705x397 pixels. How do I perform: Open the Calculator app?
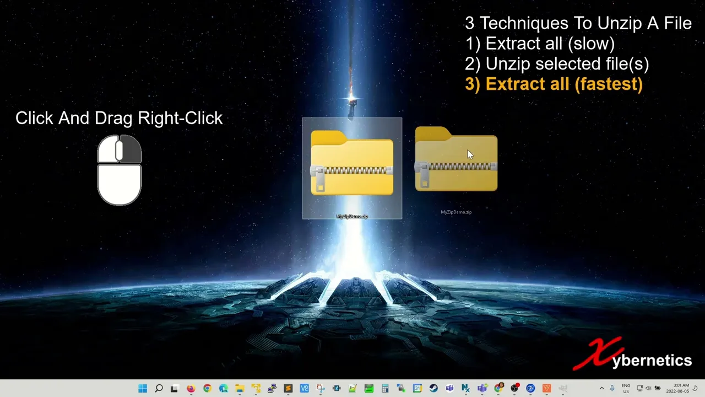(x=385, y=388)
